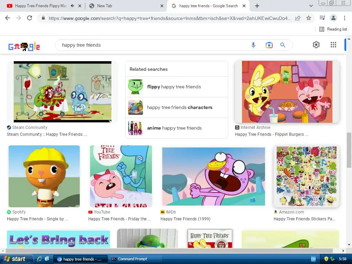Open the green plush toy image
Viewport: 352px width, 264px height.
tap(147, 239)
